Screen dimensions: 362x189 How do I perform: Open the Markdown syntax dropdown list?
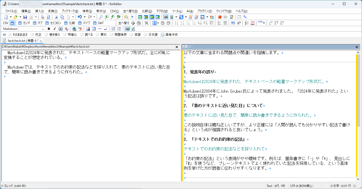43,29
